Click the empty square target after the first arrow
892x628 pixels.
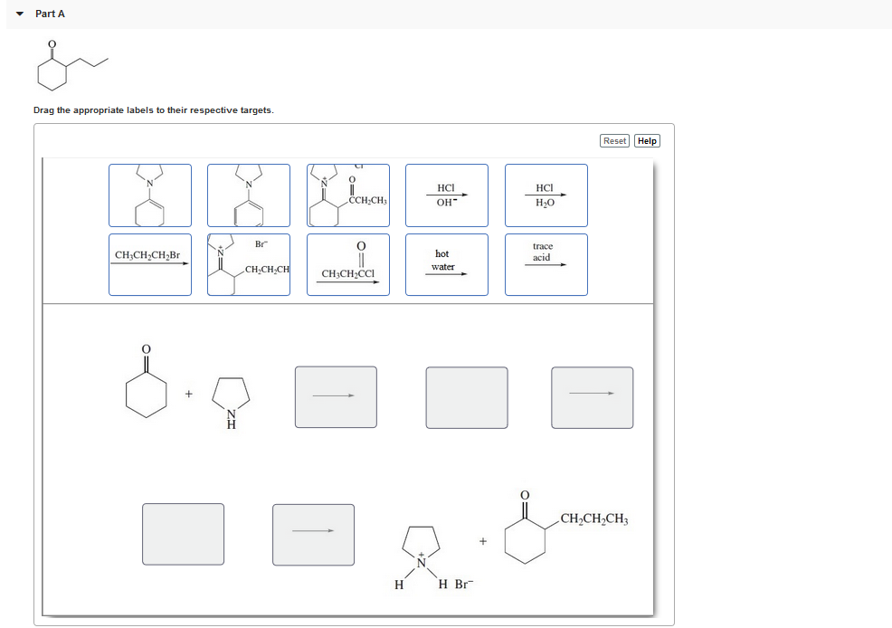click(x=466, y=396)
